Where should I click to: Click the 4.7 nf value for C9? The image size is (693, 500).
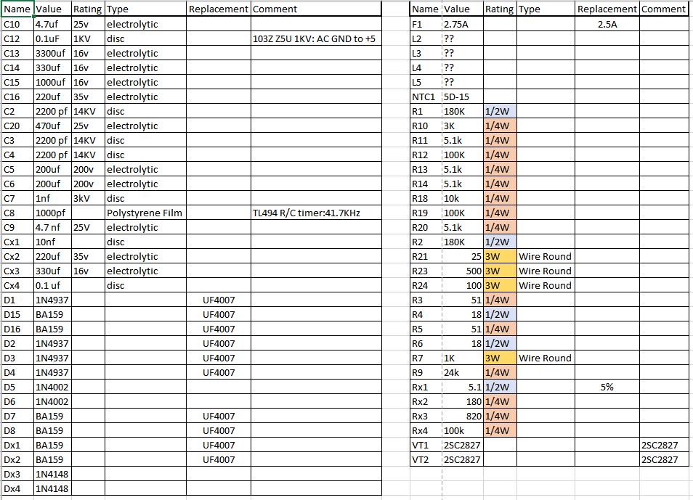pos(52,227)
